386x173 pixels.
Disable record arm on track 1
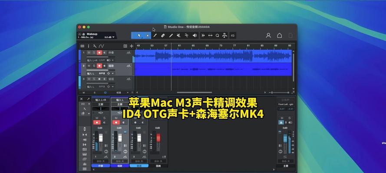(99, 53)
